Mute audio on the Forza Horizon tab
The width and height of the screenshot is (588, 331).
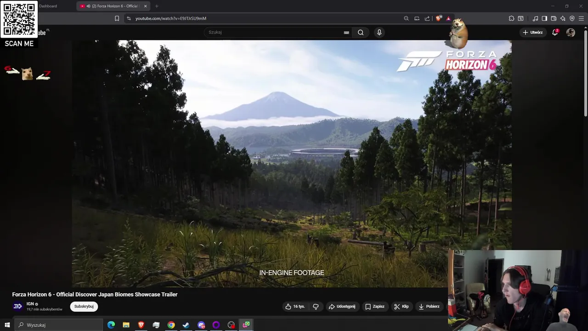[88, 6]
